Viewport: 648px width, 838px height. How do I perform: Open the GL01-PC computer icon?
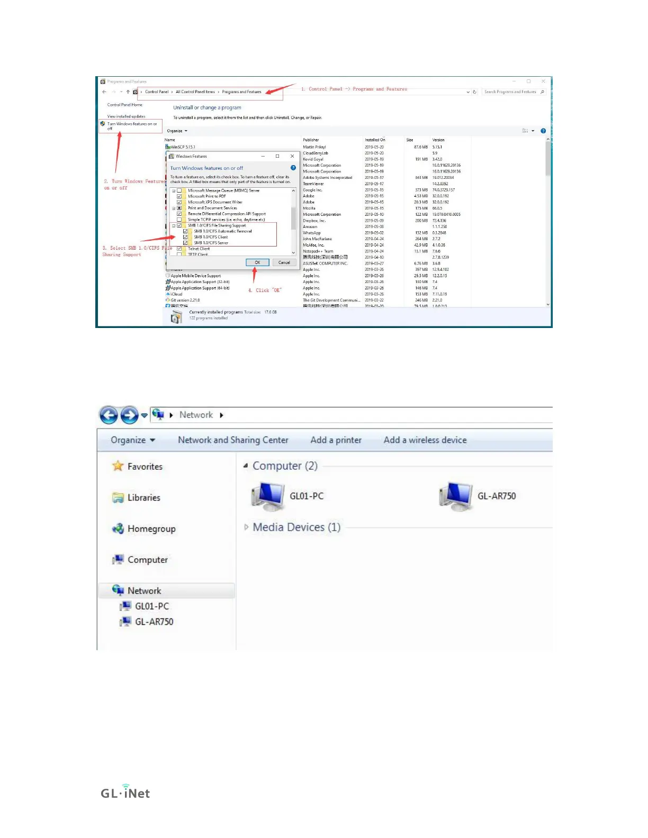[268, 496]
